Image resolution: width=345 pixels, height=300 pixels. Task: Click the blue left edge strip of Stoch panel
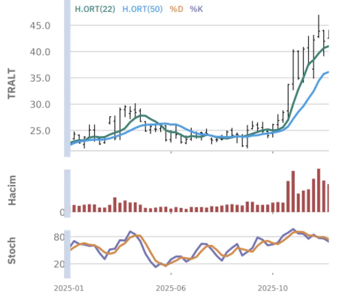(x=67, y=254)
